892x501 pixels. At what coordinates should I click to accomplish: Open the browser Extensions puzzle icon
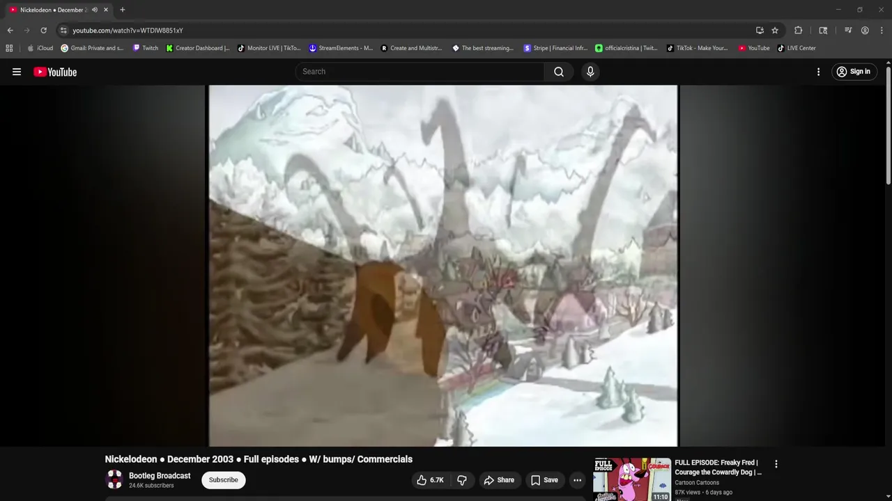click(x=799, y=31)
